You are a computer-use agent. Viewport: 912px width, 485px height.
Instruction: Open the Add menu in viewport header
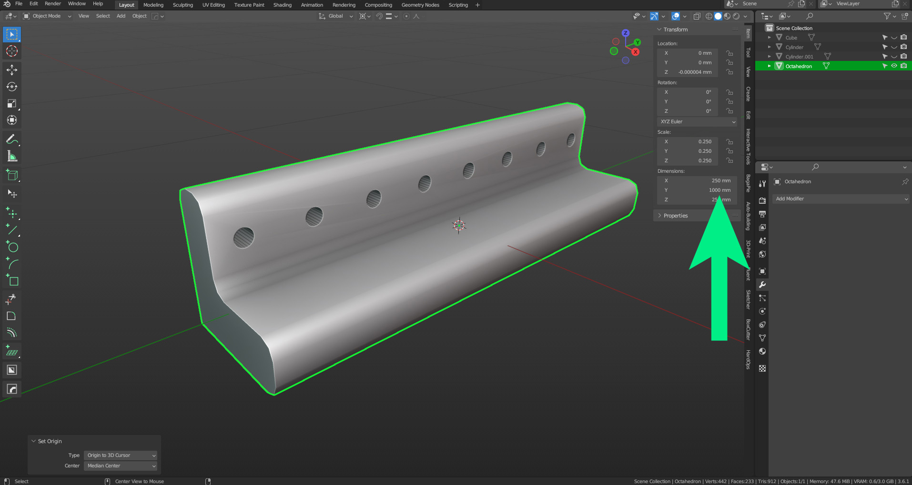click(121, 16)
